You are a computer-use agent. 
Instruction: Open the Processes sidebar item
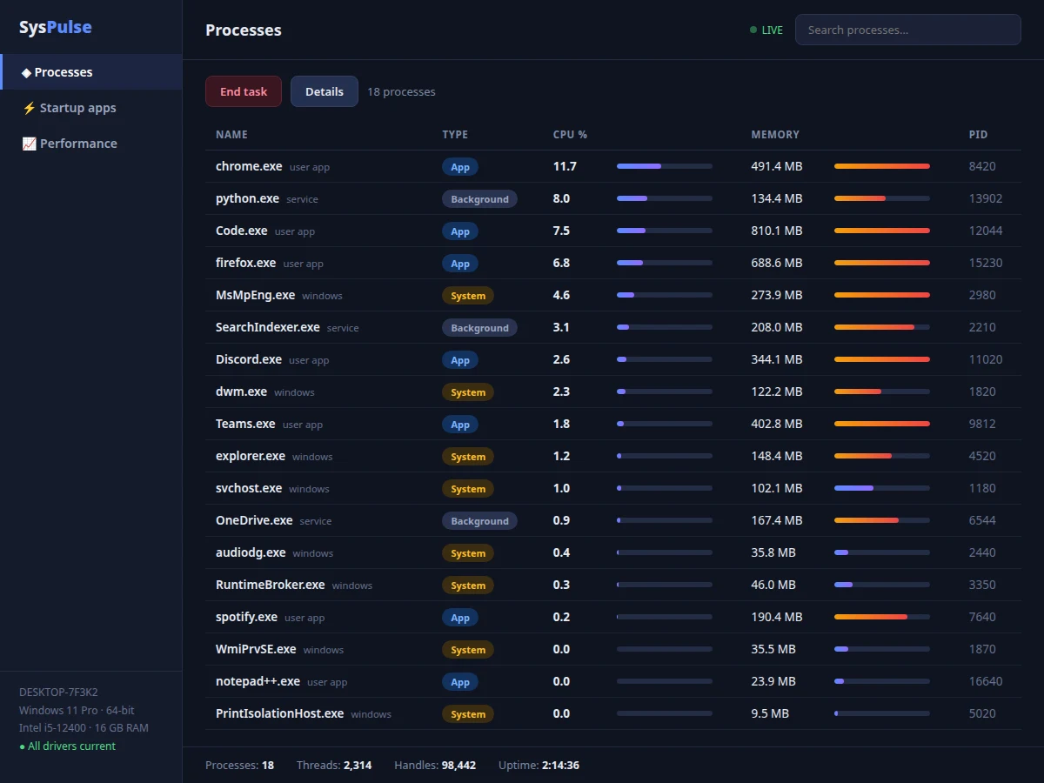(x=91, y=72)
